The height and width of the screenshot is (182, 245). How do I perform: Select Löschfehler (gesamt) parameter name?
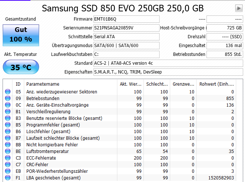48,131
